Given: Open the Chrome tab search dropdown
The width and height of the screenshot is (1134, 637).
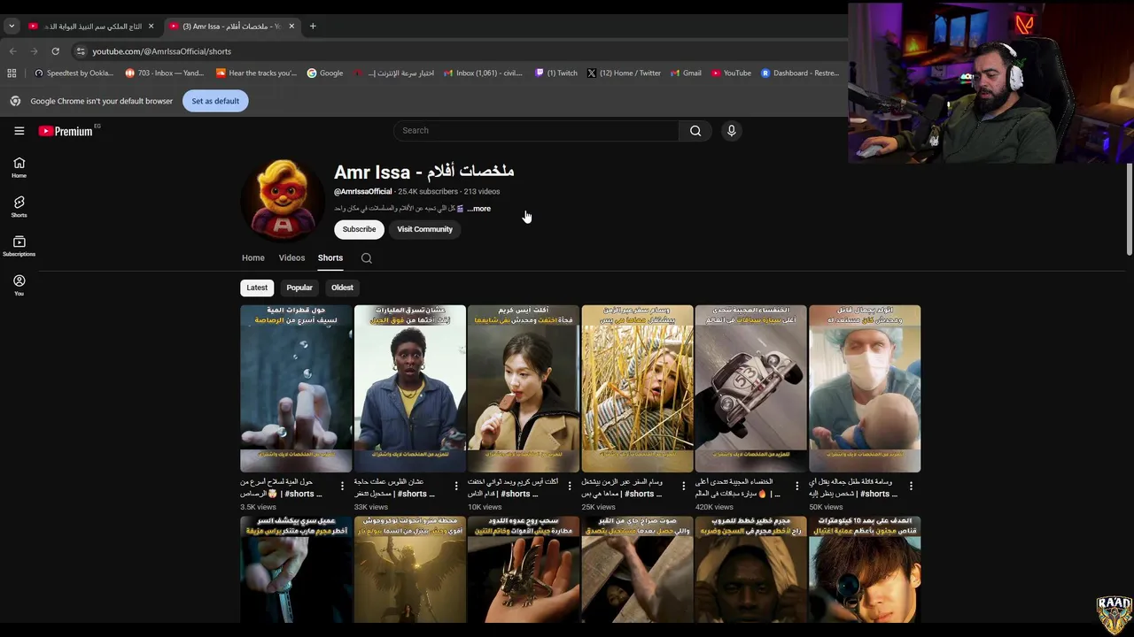Looking at the screenshot, I should click(x=12, y=27).
